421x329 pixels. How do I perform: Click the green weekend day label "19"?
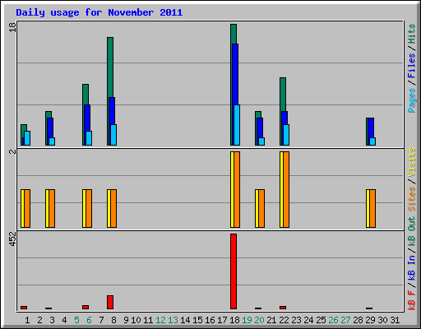click(247, 320)
